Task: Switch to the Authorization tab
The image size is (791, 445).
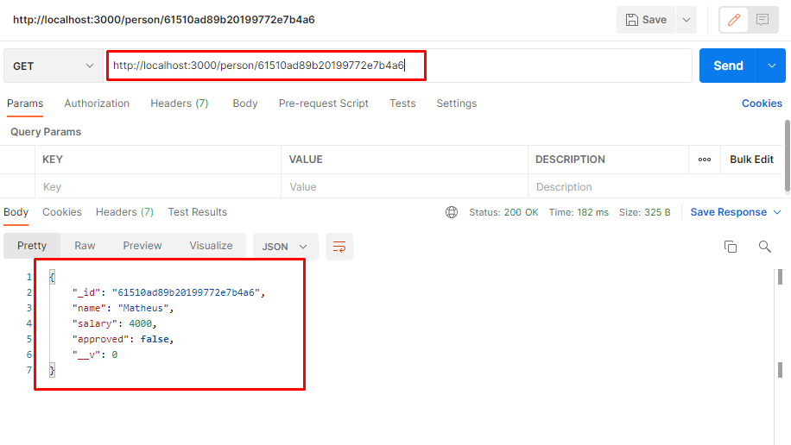Action: pyautogui.click(x=97, y=103)
